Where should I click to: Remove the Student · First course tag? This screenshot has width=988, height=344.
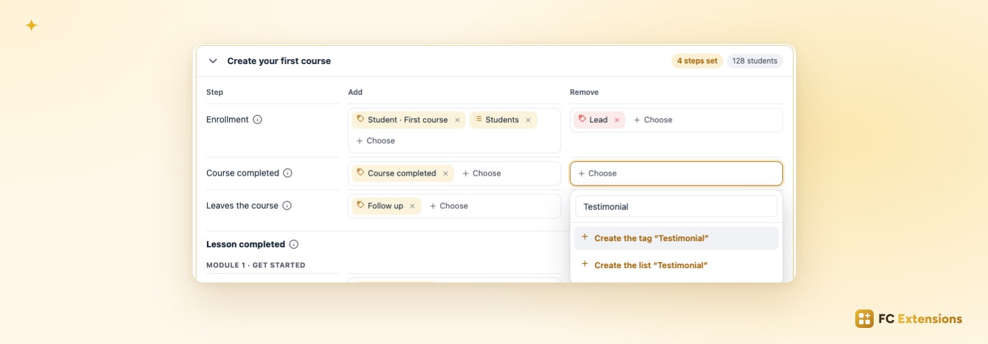click(x=457, y=120)
